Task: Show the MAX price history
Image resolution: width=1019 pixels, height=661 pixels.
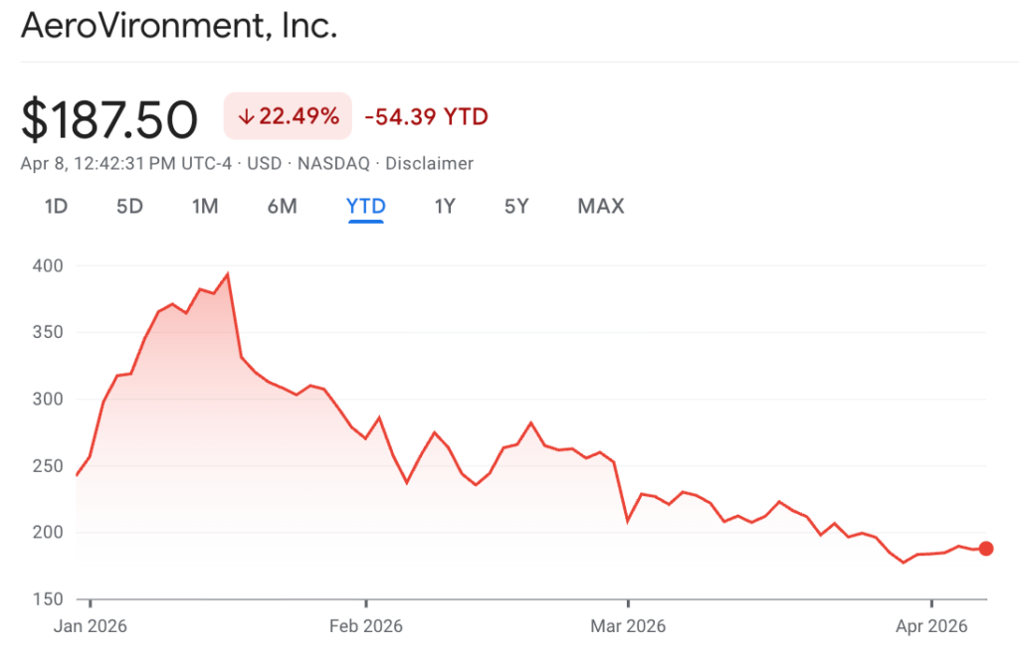Action: coord(601,207)
